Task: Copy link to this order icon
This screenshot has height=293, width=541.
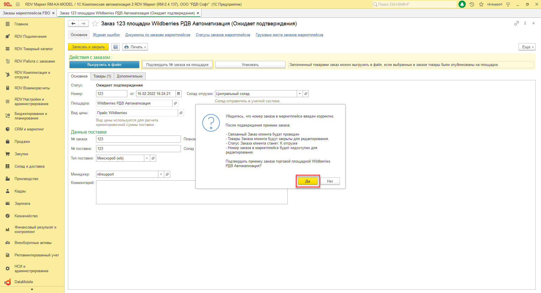Action: (x=516, y=23)
